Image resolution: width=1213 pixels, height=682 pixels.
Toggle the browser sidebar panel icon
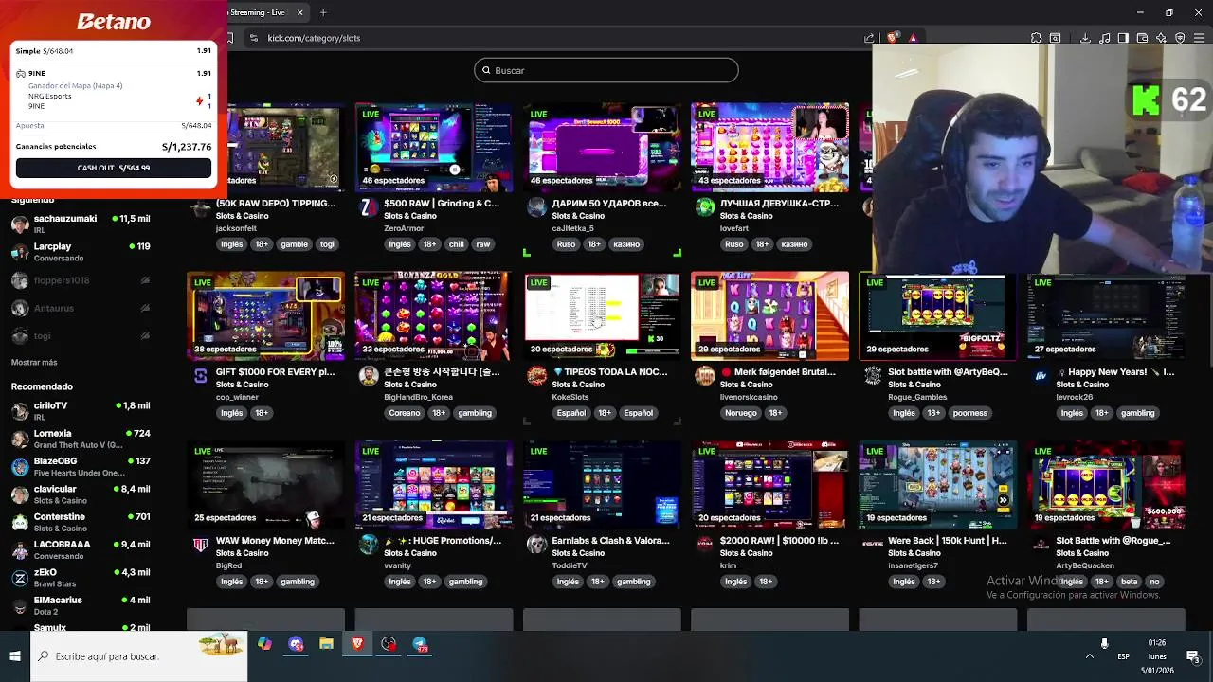pyautogui.click(x=1123, y=38)
